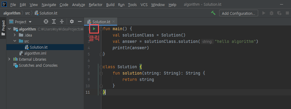
Task: Click the fold end marker at line 10
Action: pyautogui.click(x=101, y=86)
